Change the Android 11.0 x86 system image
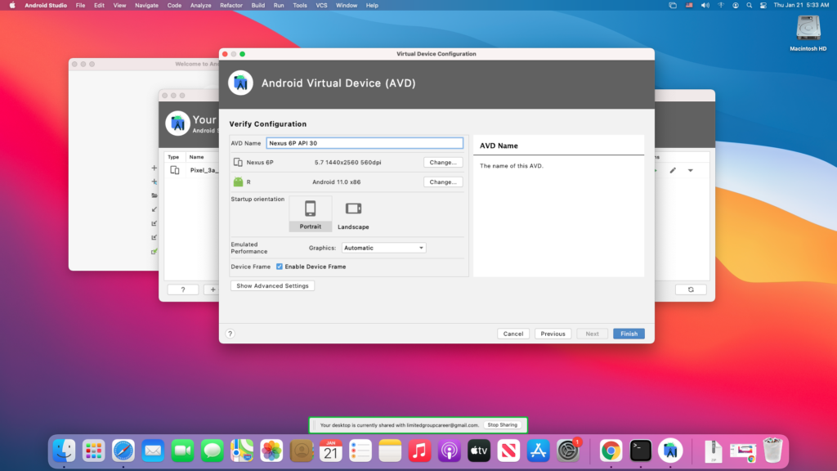Screen dimensions: 837x471 coord(443,182)
